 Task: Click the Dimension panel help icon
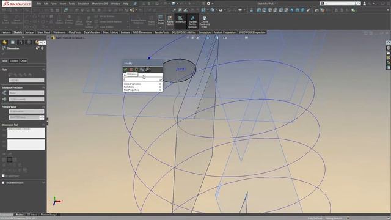point(42,48)
